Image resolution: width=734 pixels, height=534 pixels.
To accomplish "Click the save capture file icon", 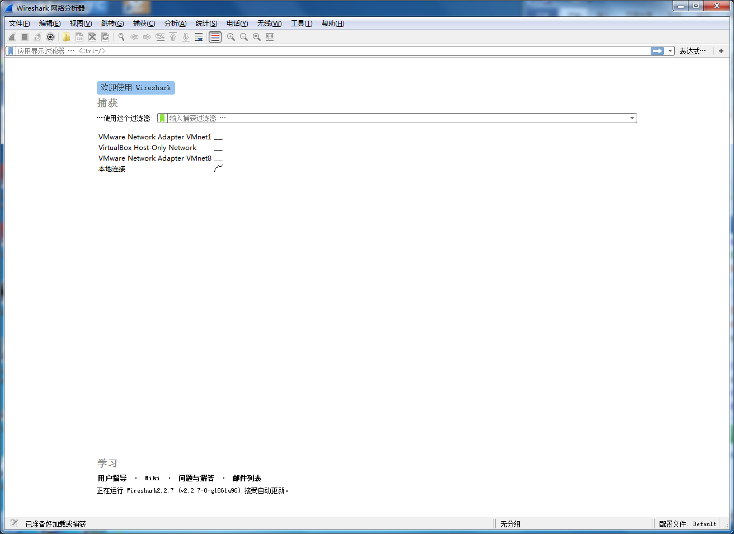I will 79,37.
